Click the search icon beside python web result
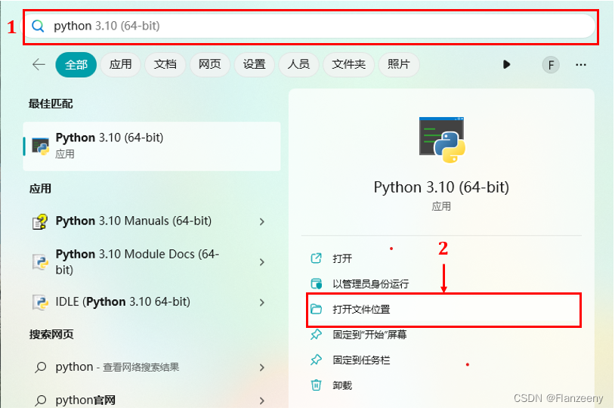Viewport: 615px width, 411px height. click(x=40, y=367)
